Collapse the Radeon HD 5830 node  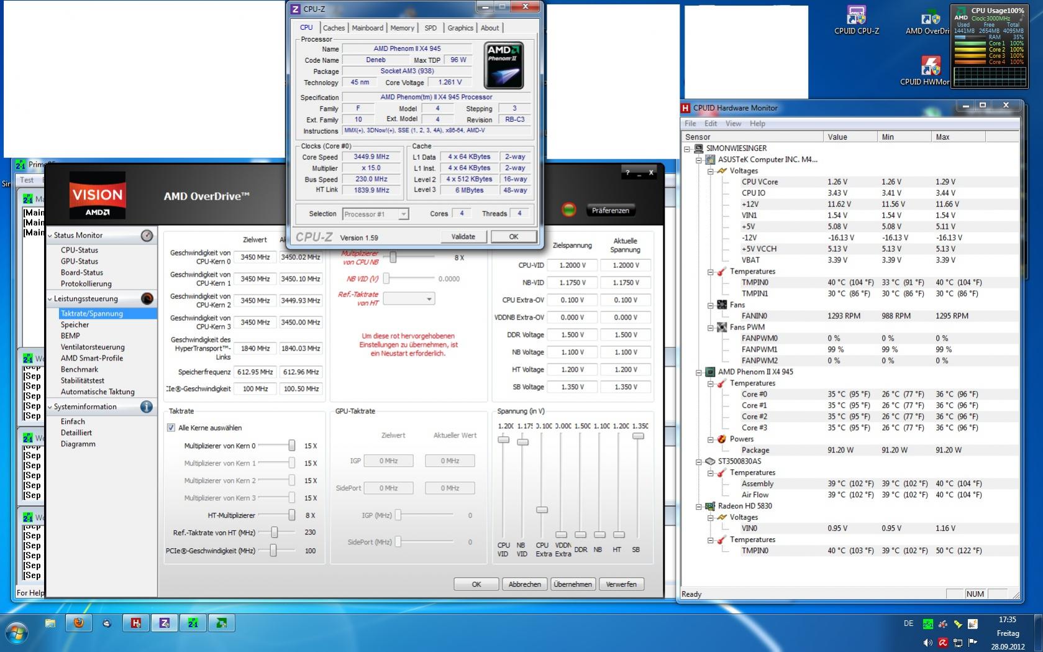699,507
